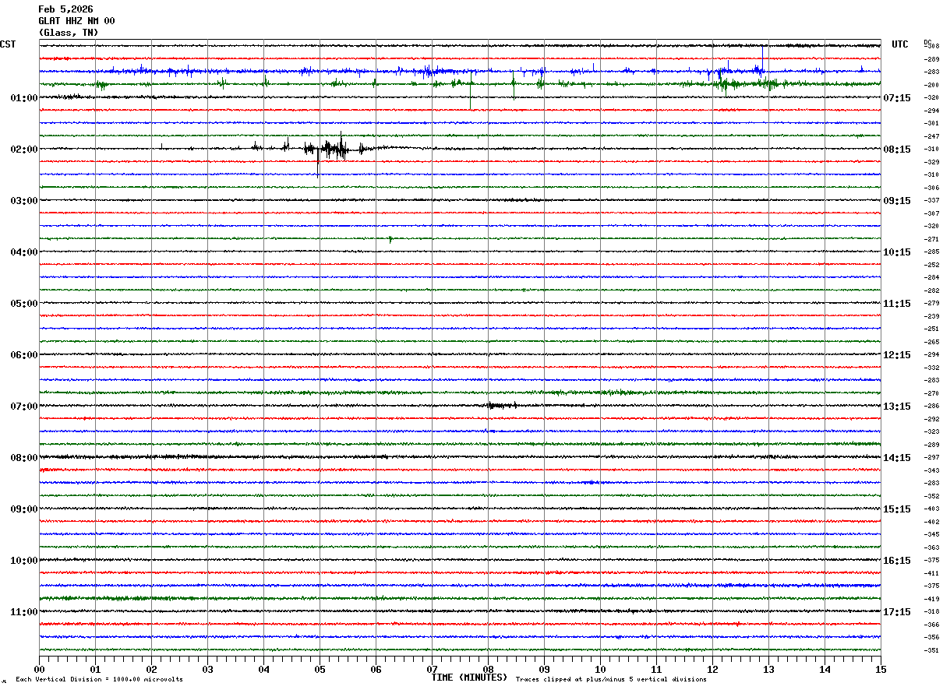Select the '09:00' CST time label

pyautogui.click(x=24, y=509)
